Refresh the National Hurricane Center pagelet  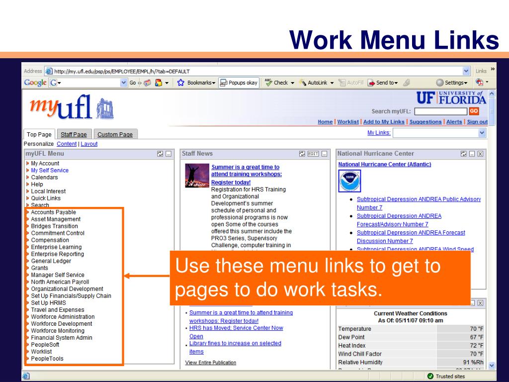pos(464,154)
